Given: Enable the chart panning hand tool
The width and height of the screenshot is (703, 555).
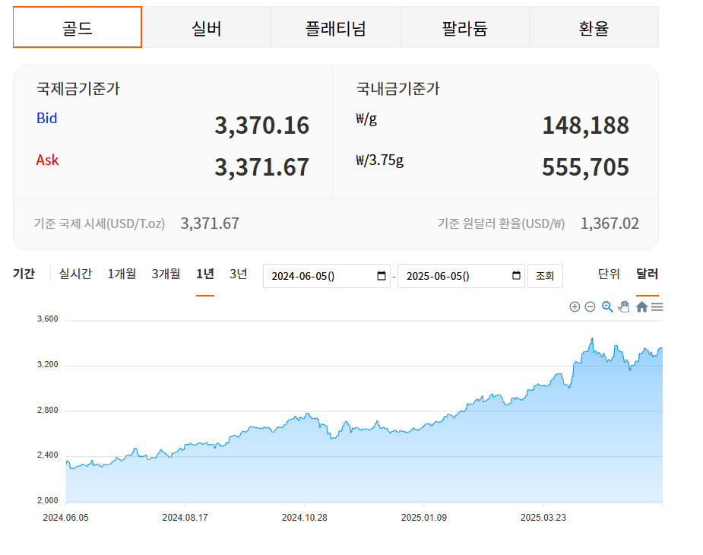Looking at the screenshot, I should tap(624, 307).
